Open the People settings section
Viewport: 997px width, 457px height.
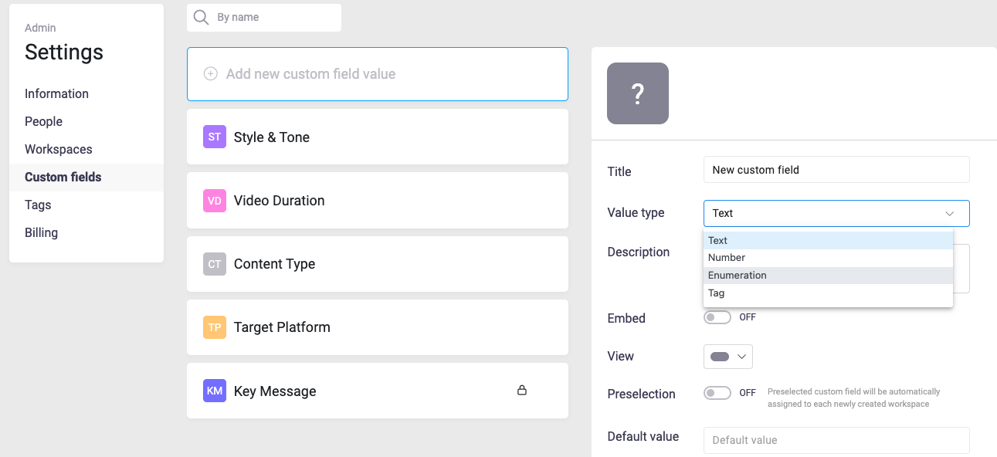(x=43, y=121)
